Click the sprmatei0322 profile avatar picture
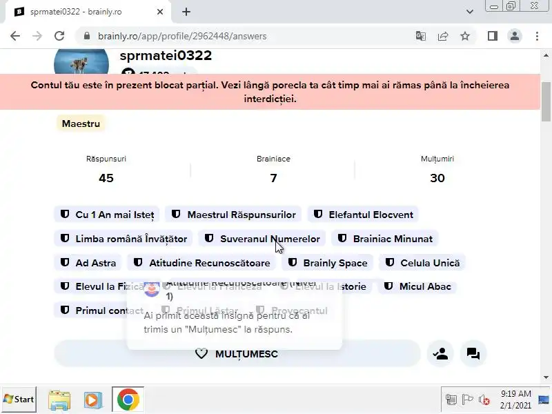552x414 pixels. point(81,62)
